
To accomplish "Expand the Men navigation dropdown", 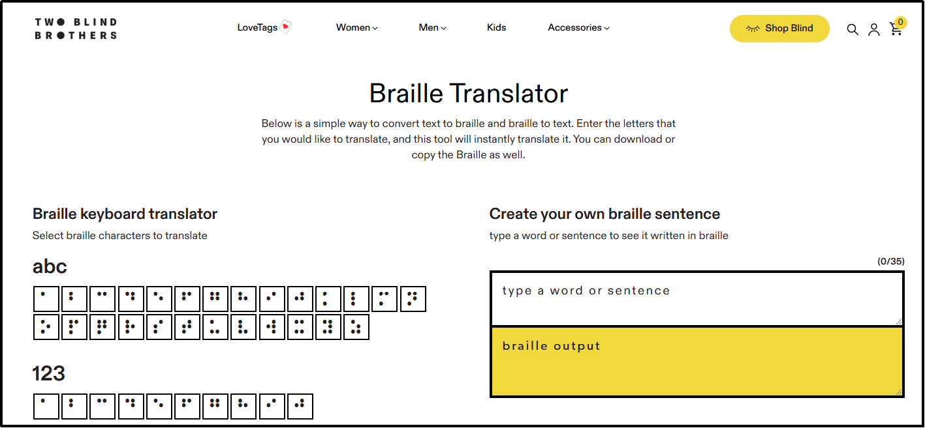I will point(432,27).
